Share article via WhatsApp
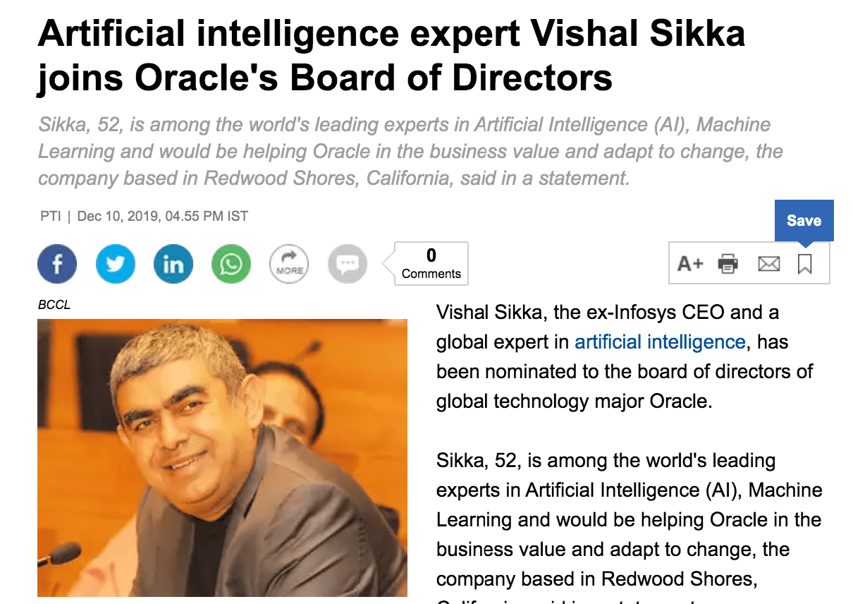 pos(231,264)
